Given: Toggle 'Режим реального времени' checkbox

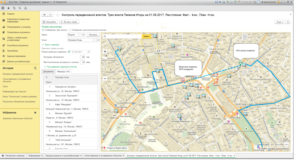Looking at the screenshot, I should tap(69, 52).
